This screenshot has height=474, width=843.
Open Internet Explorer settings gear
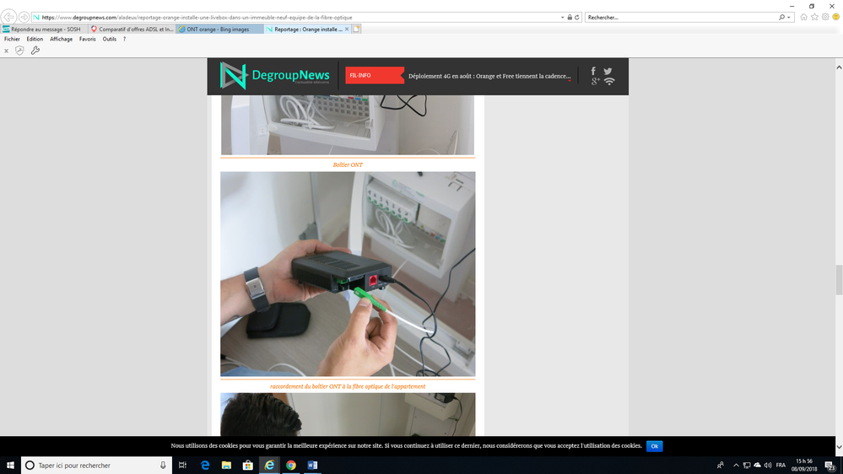click(x=825, y=17)
